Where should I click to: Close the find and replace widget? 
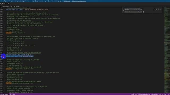161,9
